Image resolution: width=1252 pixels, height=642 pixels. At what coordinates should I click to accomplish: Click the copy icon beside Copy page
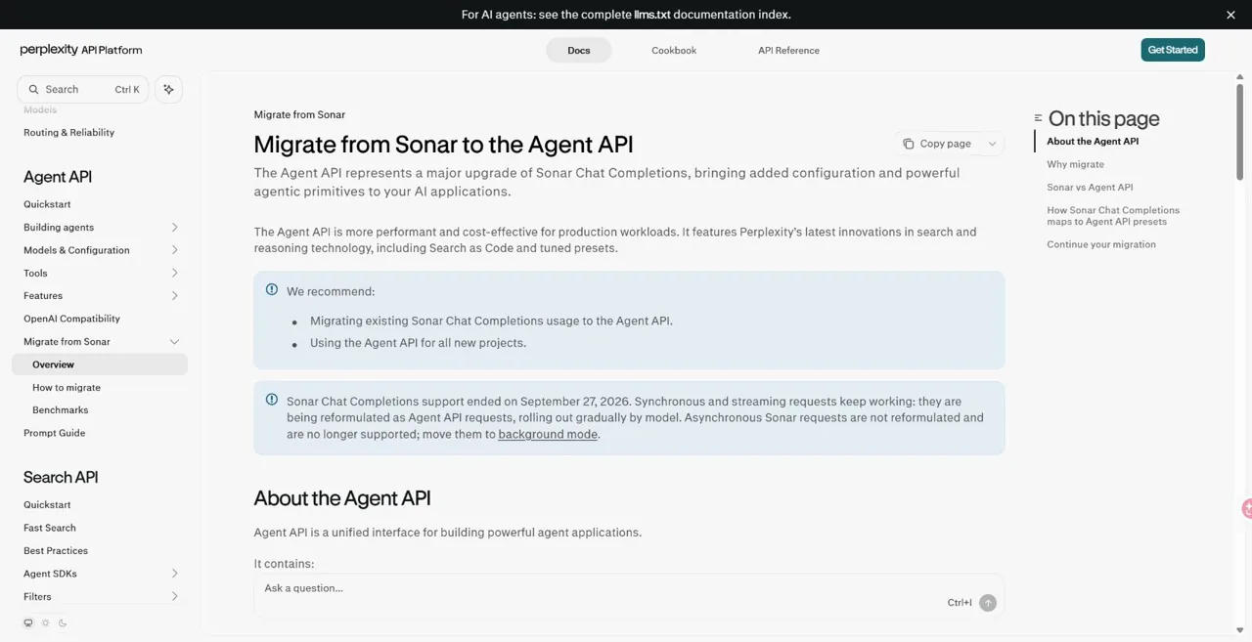pos(908,144)
